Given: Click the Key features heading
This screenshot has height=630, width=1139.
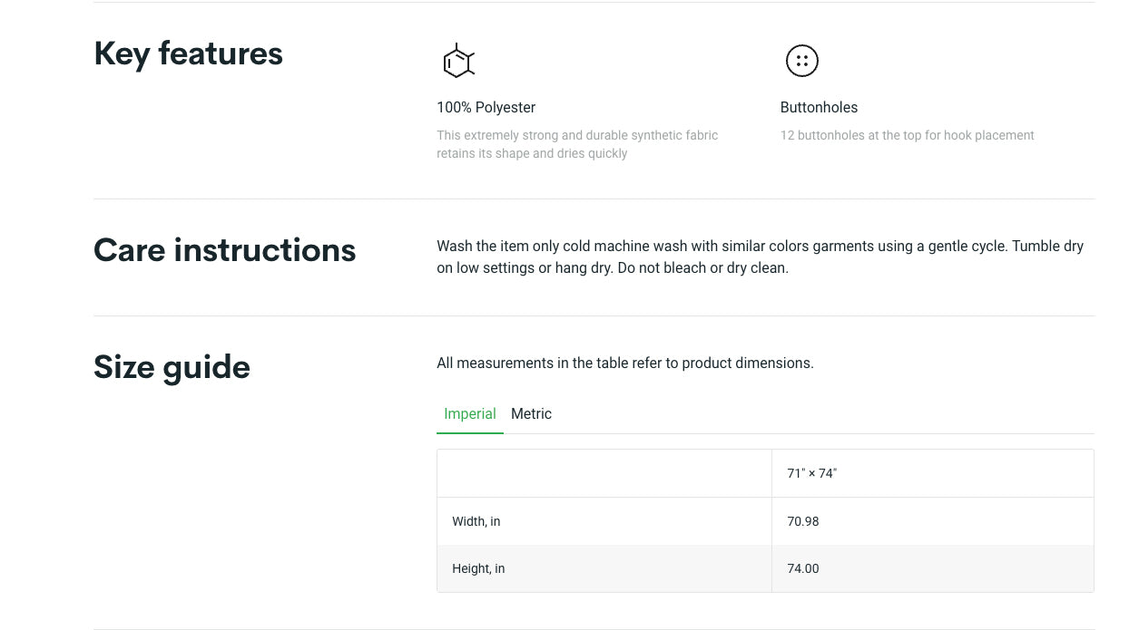Looking at the screenshot, I should point(188,53).
